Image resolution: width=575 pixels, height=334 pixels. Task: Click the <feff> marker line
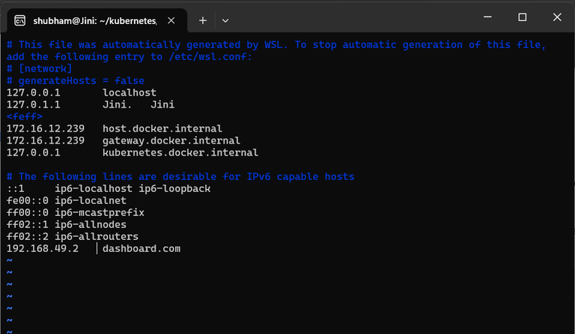tap(24, 117)
